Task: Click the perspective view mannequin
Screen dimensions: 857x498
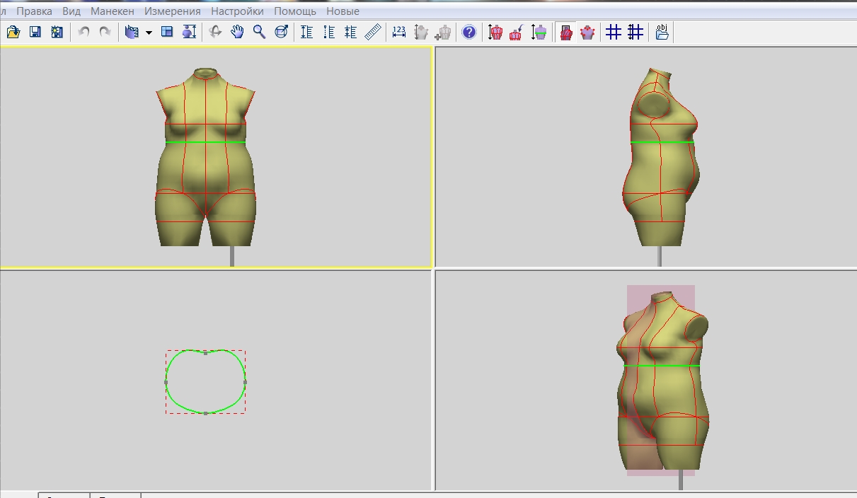Action: click(662, 382)
